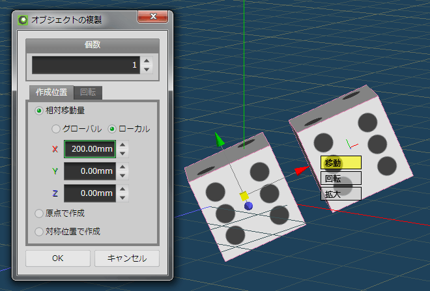Decrement the X value with down arrow
Viewport: 430px width, 291px height.
point(122,154)
